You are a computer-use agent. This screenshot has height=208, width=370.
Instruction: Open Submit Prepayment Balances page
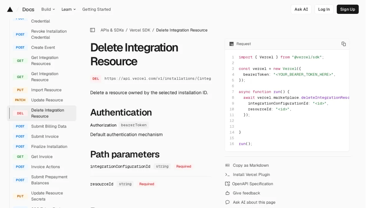(x=49, y=180)
